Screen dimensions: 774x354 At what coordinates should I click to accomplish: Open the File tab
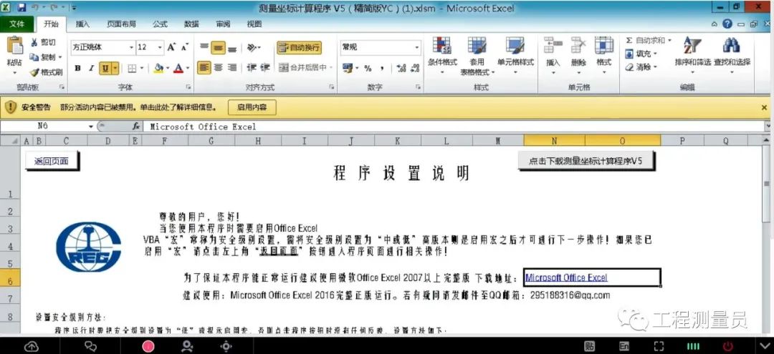coord(16,24)
